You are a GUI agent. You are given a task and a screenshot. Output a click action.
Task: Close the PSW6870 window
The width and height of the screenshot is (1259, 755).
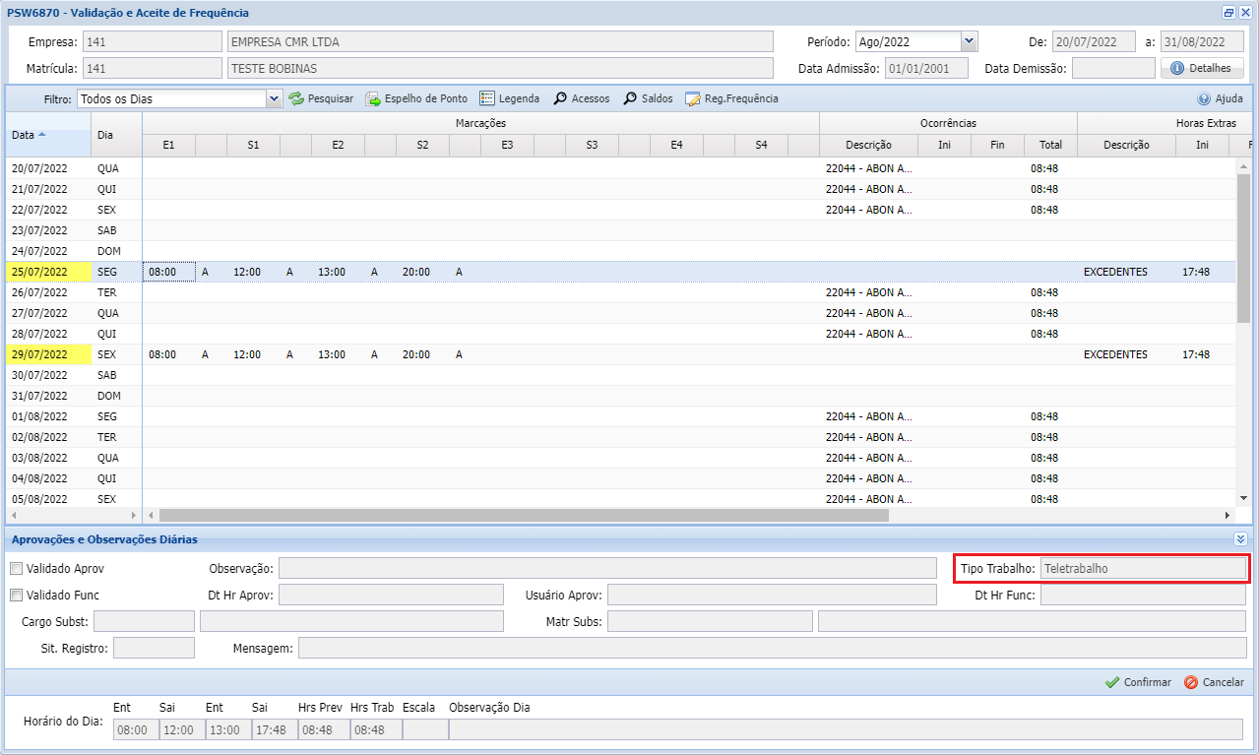1245,13
